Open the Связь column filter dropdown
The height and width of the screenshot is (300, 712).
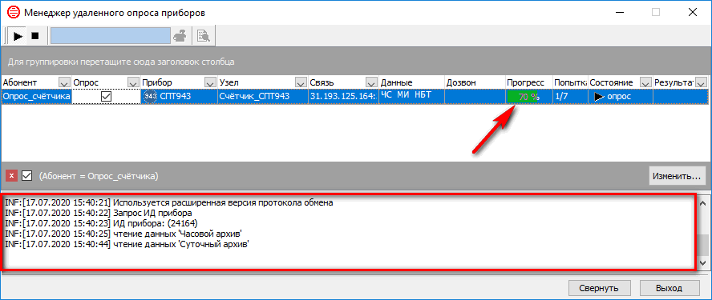pyautogui.click(x=371, y=82)
